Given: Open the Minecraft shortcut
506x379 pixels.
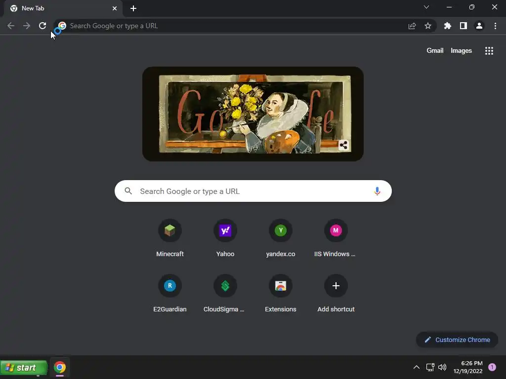Looking at the screenshot, I should tap(170, 238).
